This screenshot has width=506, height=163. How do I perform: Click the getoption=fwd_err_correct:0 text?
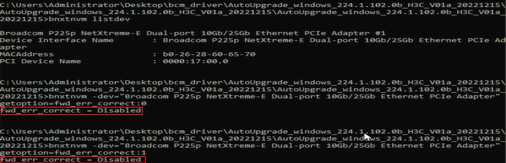coord(73,103)
